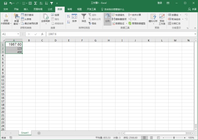Add a new sheet with the plus icon
The image size is (198, 140).
pyautogui.click(x=39, y=133)
